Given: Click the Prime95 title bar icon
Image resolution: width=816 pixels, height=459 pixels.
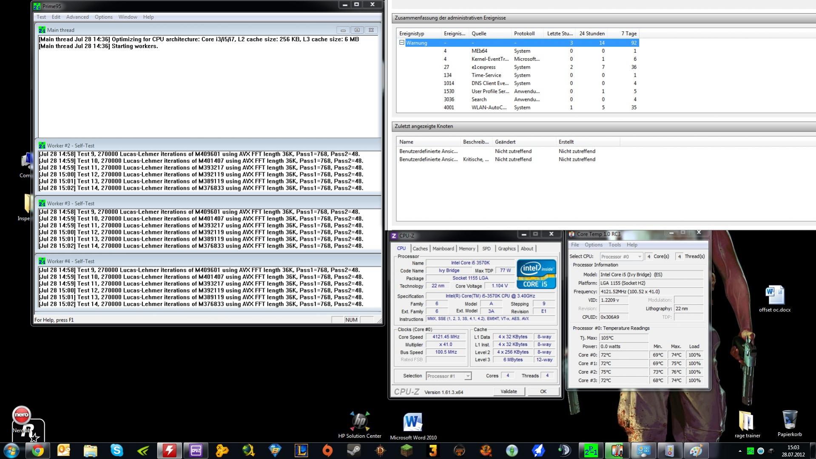Looking at the screenshot, I should coord(37,6).
